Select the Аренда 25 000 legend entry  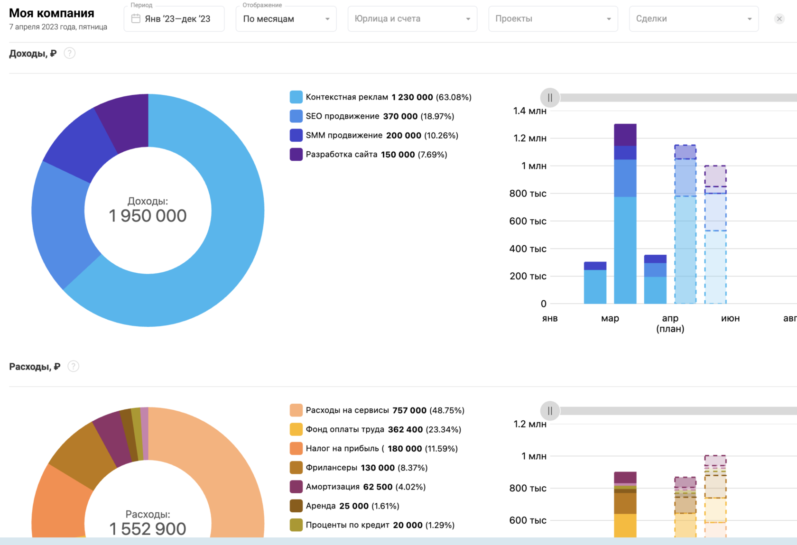344,506
